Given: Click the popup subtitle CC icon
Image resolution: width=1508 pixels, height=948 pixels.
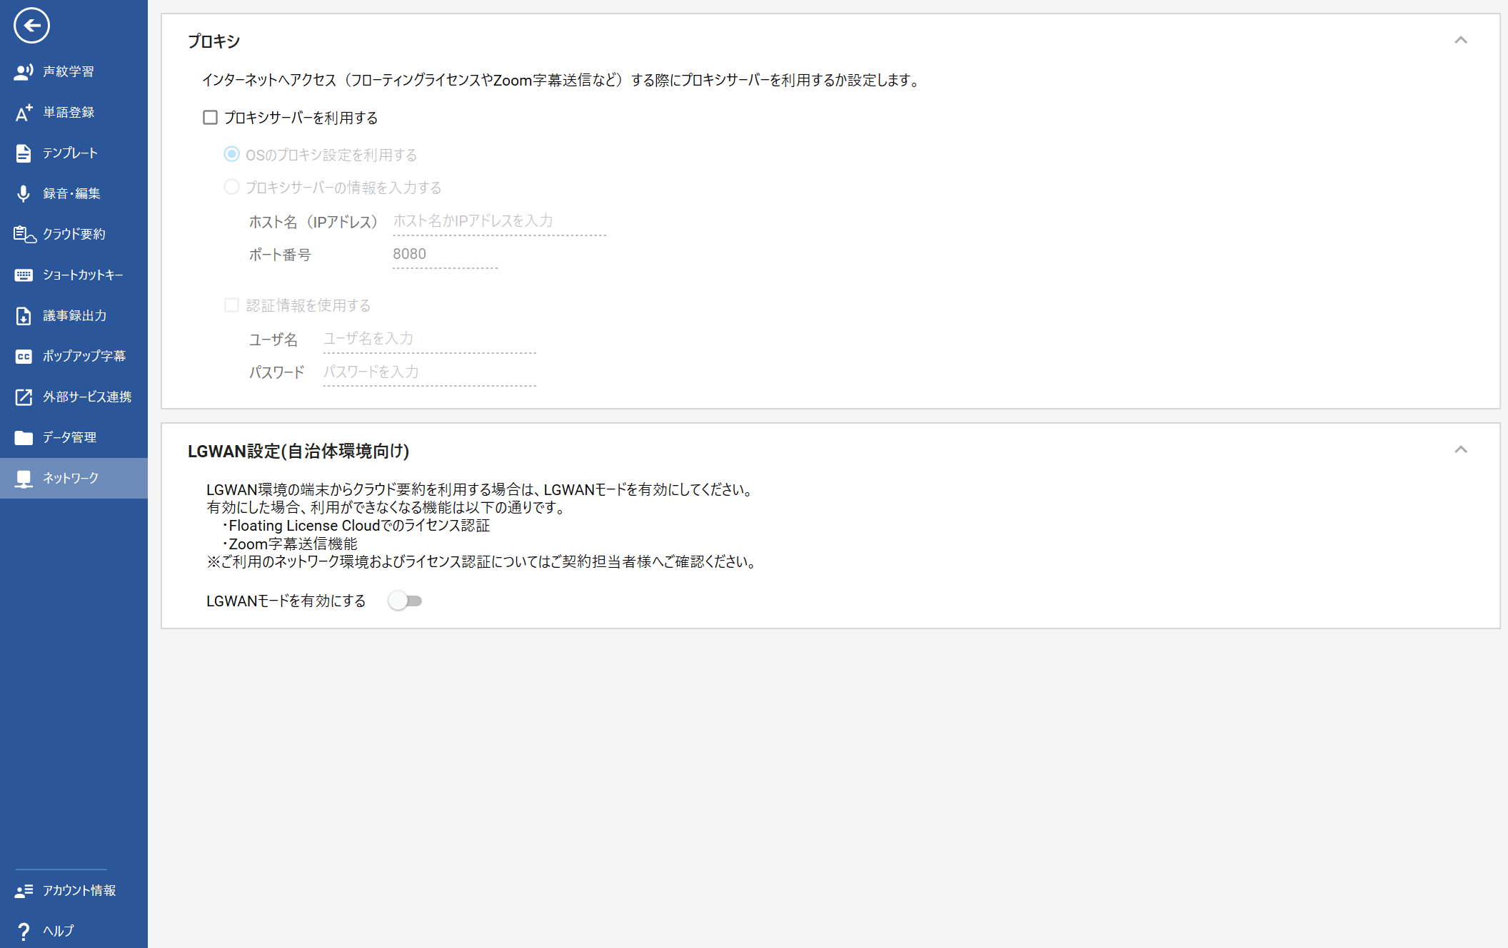Looking at the screenshot, I should coord(24,356).
